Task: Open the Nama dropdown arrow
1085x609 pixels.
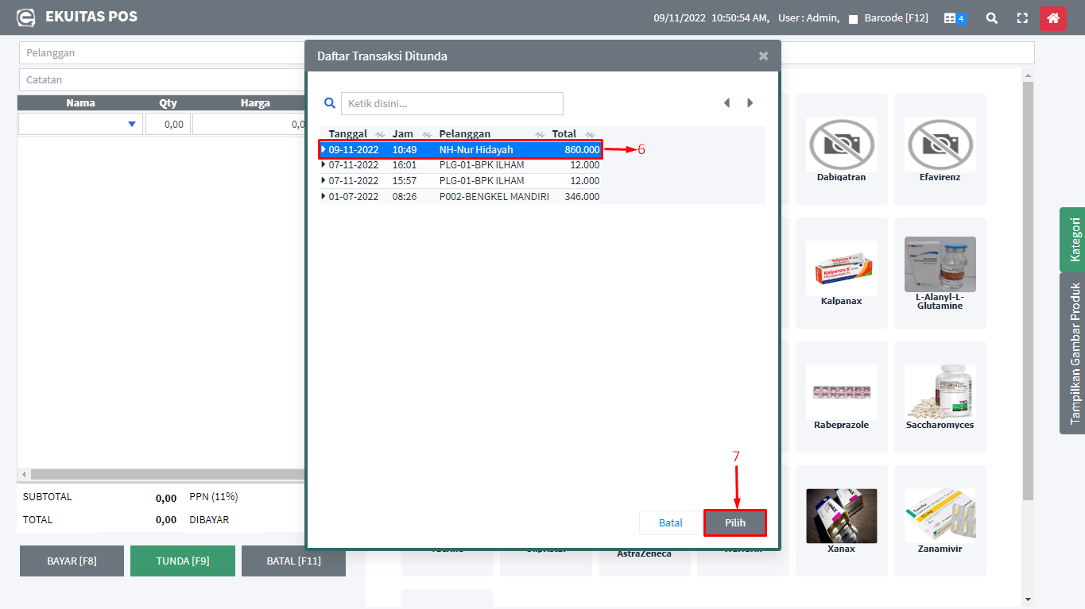Action: coord(131,124)
